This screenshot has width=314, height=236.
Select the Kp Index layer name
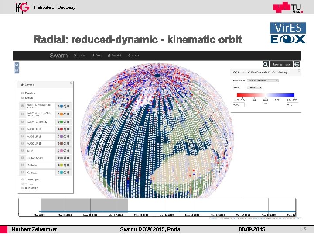[32, 172]
